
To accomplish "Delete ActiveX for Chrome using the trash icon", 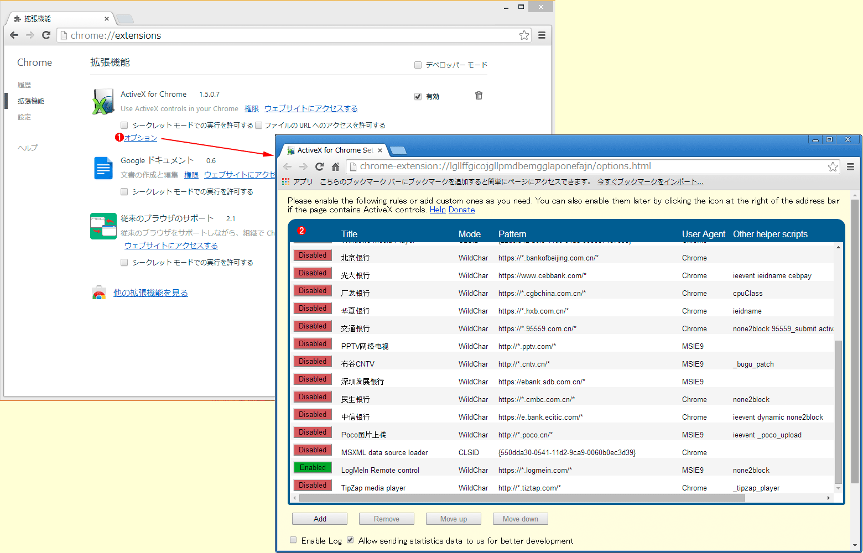I will tap(479, 95).
